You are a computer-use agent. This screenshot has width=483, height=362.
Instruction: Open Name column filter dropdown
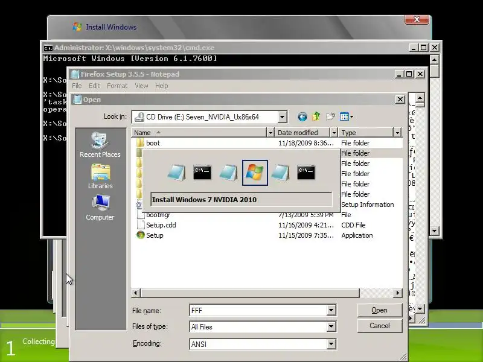(x=270, y=133)
